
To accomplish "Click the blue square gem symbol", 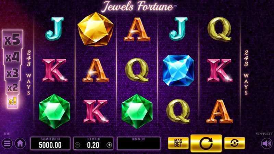I will click(178, 70).
